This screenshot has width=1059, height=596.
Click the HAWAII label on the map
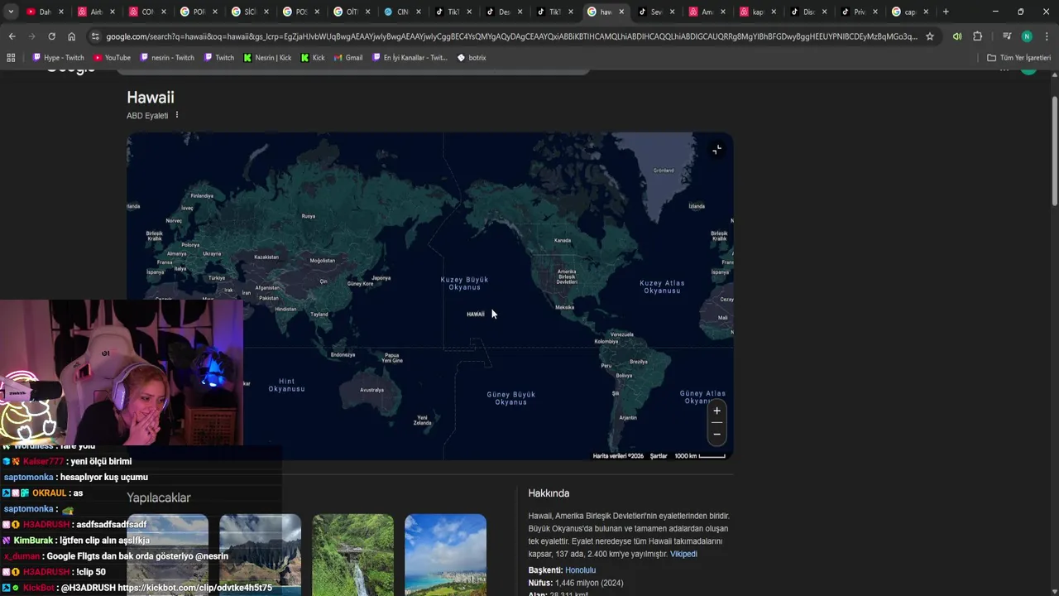pos(476,315)
